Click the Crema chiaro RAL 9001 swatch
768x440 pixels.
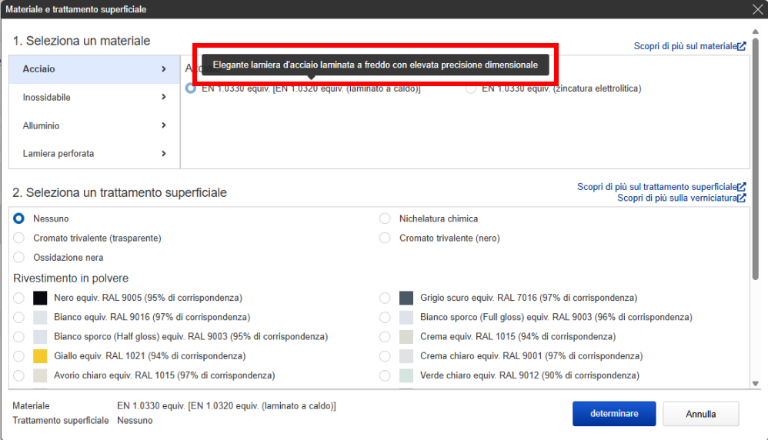[x=406, y=356]
